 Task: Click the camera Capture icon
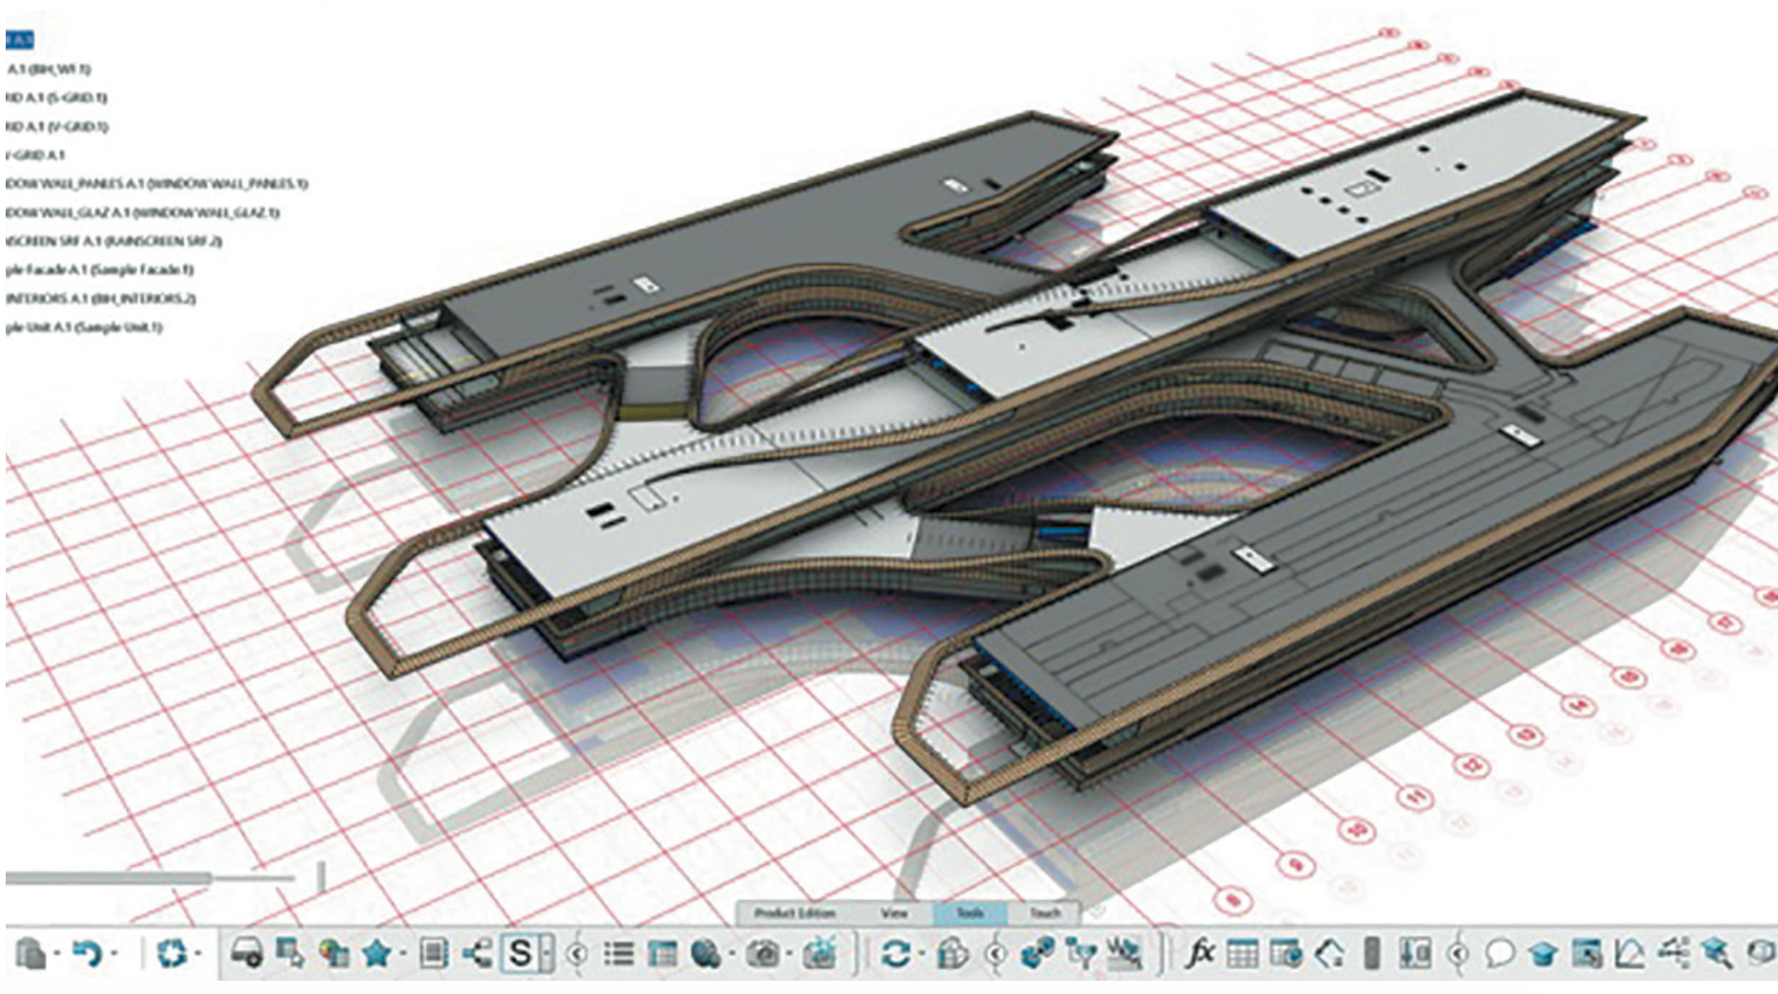763,952
